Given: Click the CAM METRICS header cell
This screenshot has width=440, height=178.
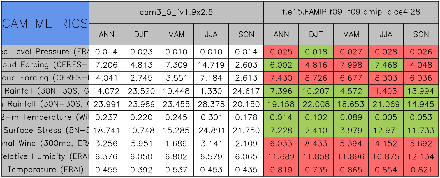Looking at the screenshot, I should [x=45, y=23].
